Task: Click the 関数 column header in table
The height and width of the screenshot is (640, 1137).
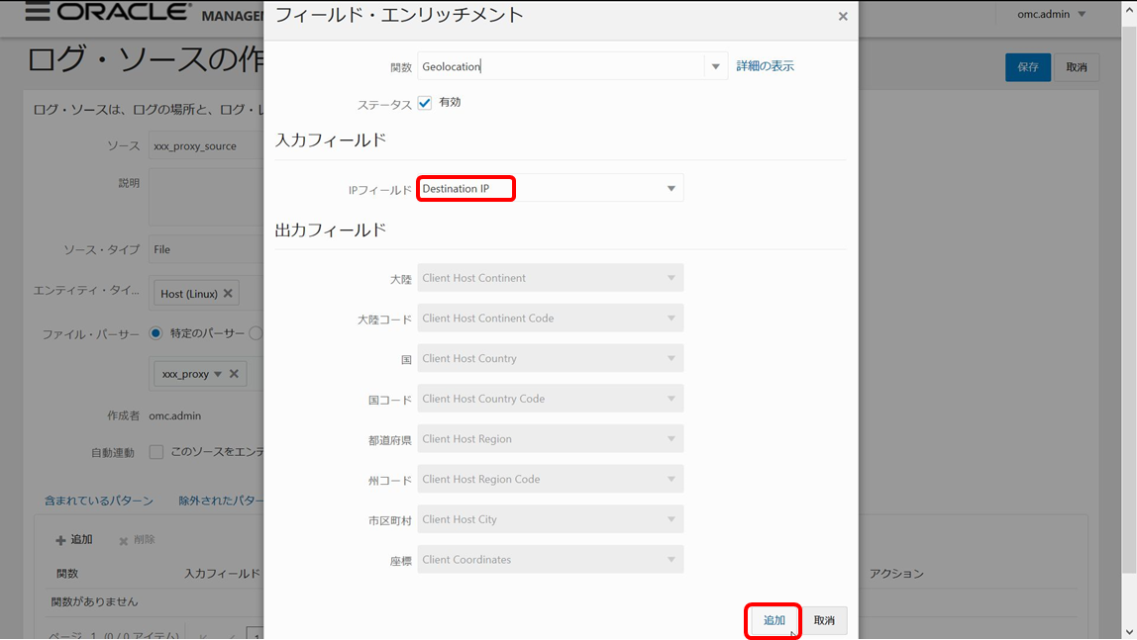Action: (x=67, y=574)
